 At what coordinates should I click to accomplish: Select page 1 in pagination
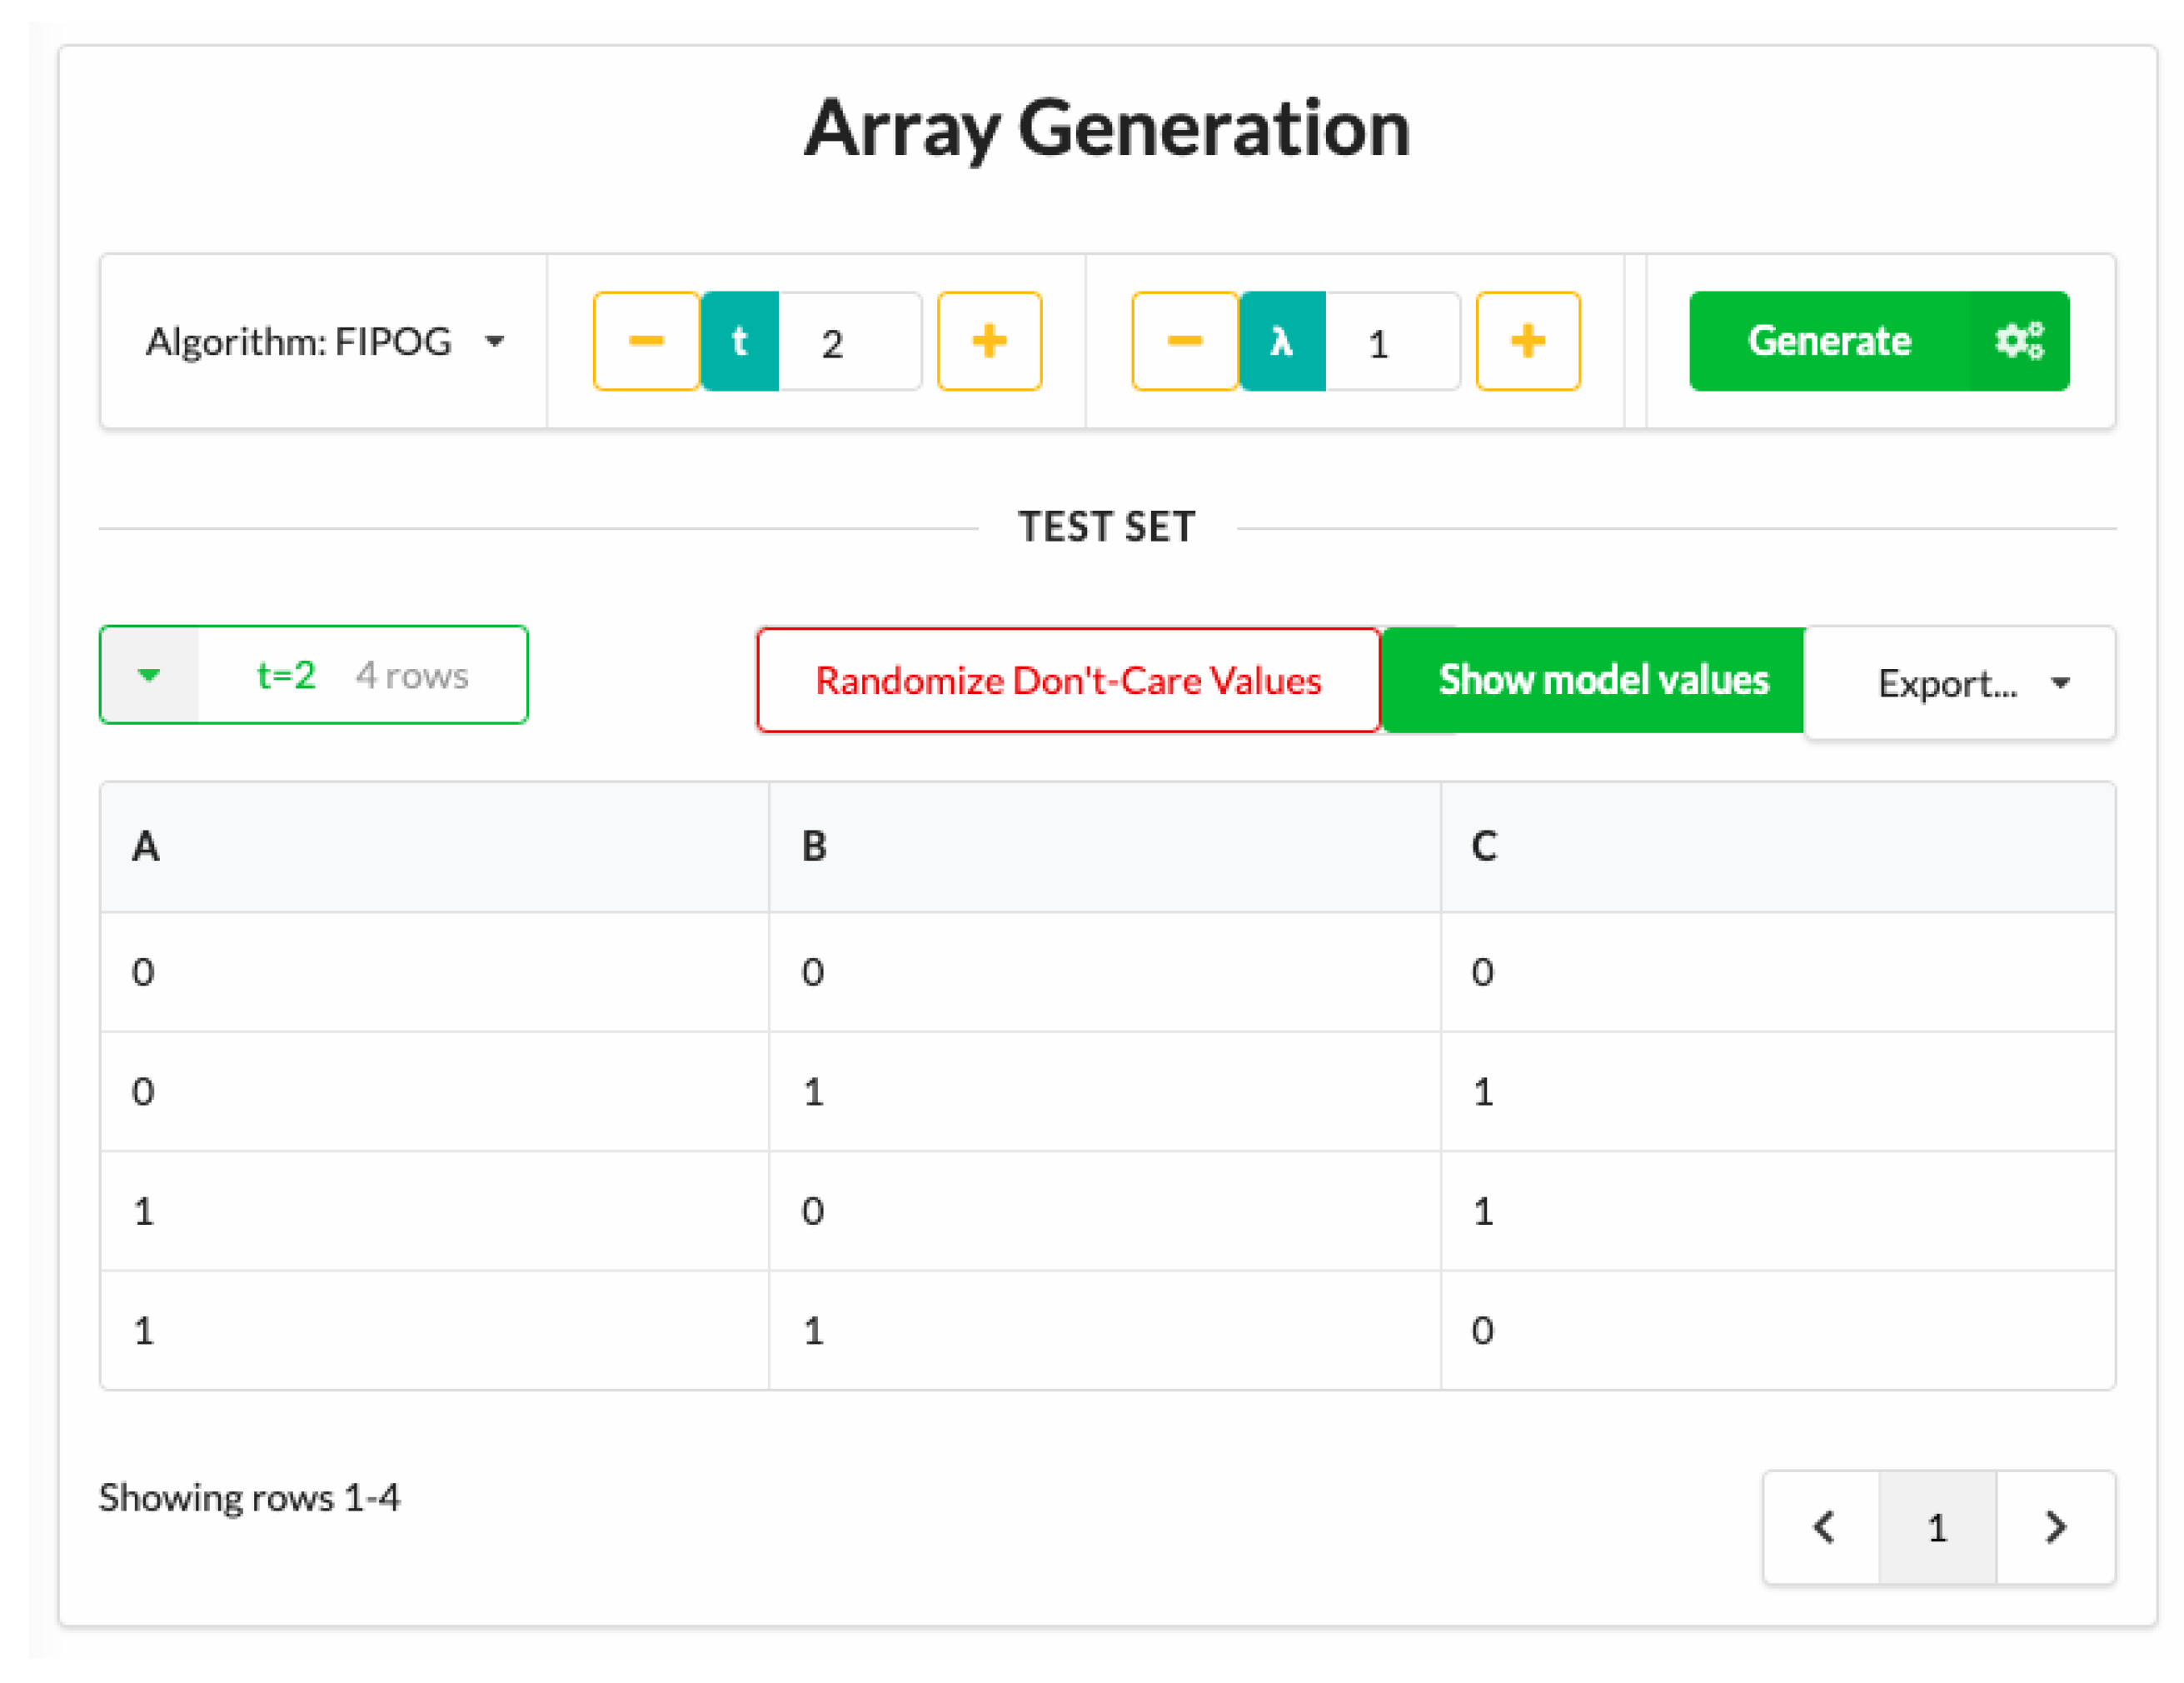pos(1937,1527)
